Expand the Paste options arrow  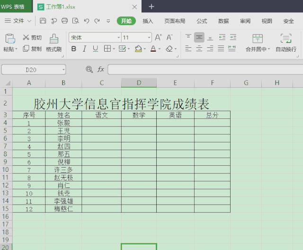tap(16, 49)
